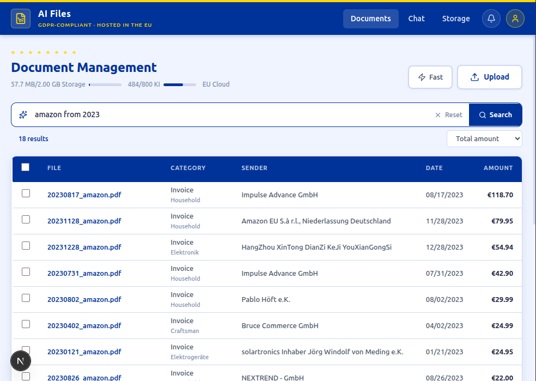Viewport: 536px width, 381px height.
Task: Open the notifications bell
Action: tap(491, 19)
